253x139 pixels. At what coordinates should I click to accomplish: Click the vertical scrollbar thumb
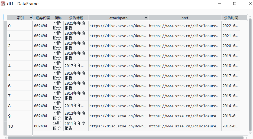(250, 75)
